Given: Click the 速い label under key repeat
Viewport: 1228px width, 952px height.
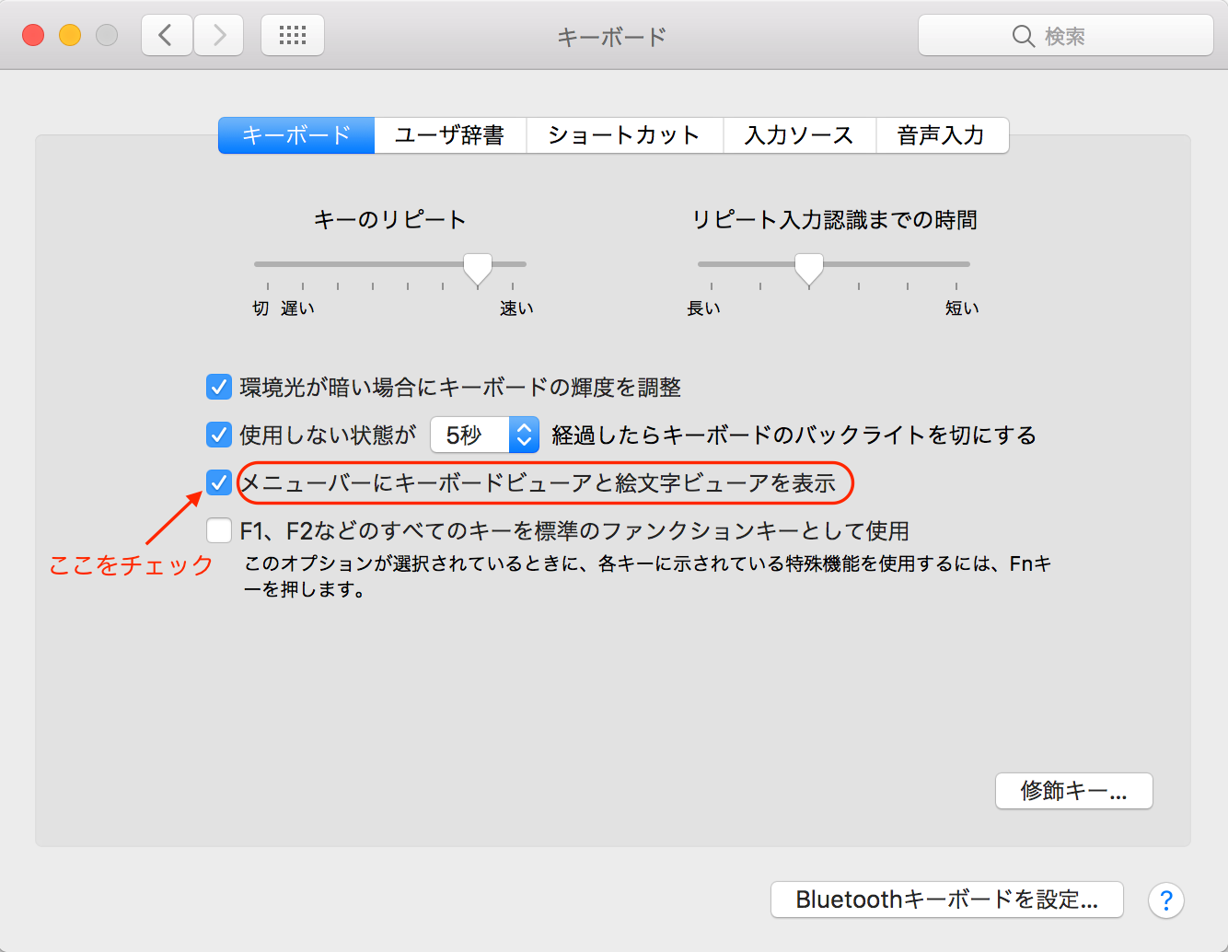Looking at the screenshot, I should [x=516, y=308].
